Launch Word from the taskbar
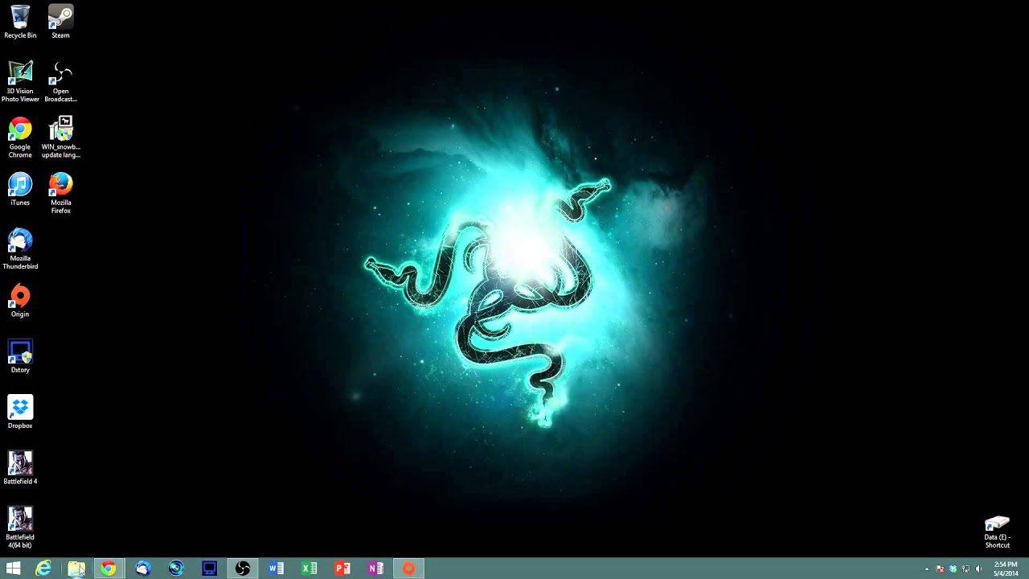The image size is (1029, 579). (x=276, y=569)
